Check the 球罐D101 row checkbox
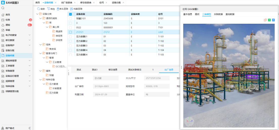 click(71, 18)
